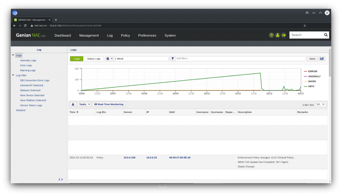Click the download export logs icon
The height and width of the screenshot is (196, 342).
[x=73, y=104]
